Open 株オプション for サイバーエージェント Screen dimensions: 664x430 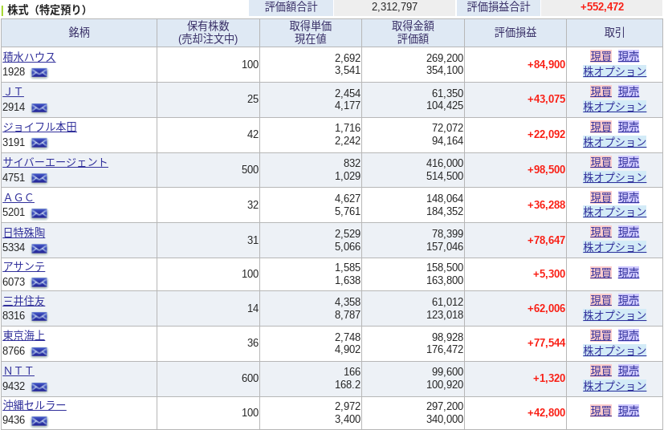click(x=615, y=177)
